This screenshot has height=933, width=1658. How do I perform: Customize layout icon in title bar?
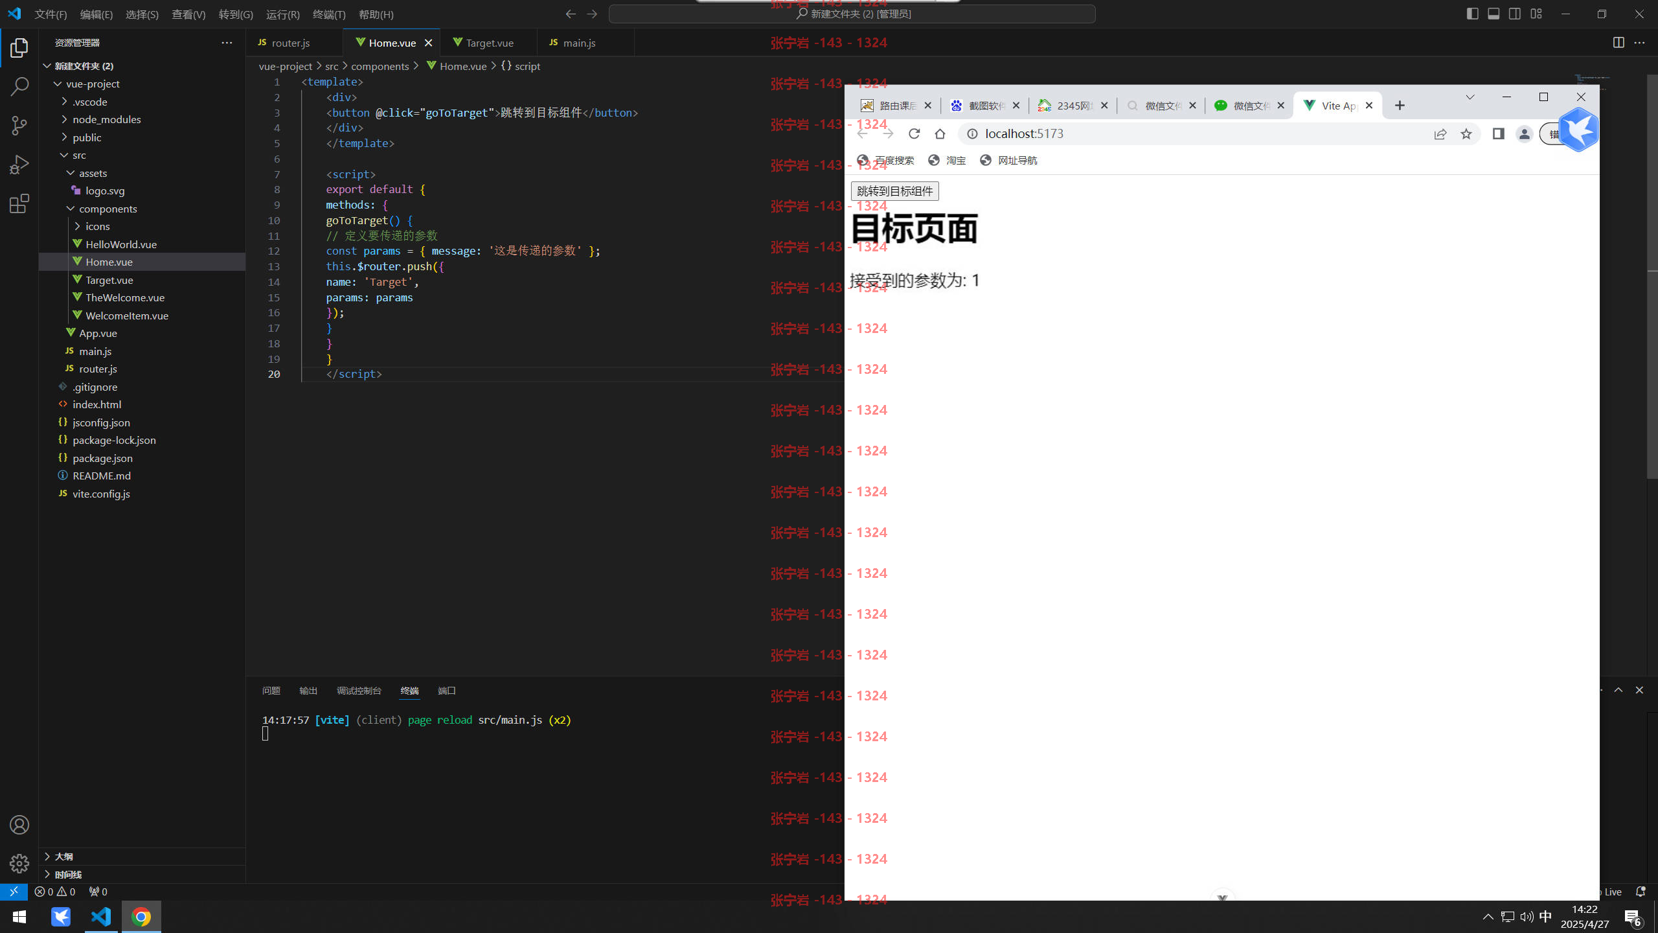coord(1536,14)
